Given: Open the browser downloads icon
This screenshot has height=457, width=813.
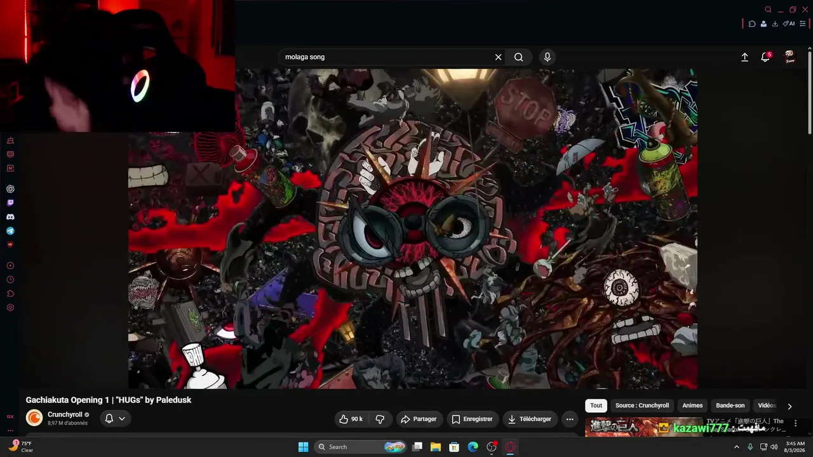Looking at the screenshot, I should click(775, 23).
